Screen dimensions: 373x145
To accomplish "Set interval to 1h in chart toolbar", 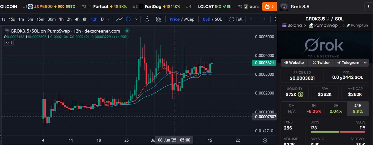I will click(x=62, y=19).
